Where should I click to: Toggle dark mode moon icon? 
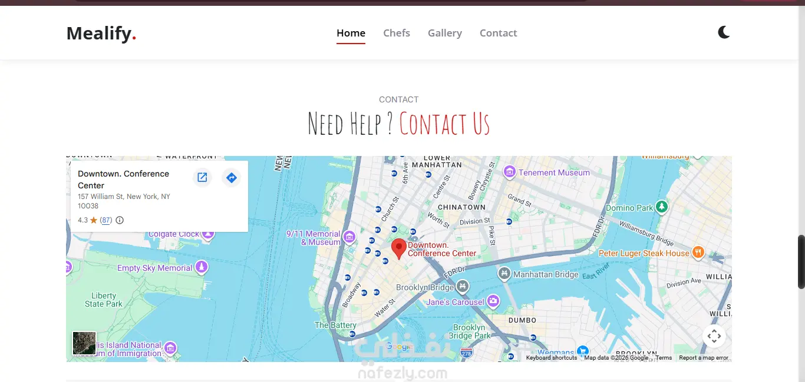[x=724, y=32]
